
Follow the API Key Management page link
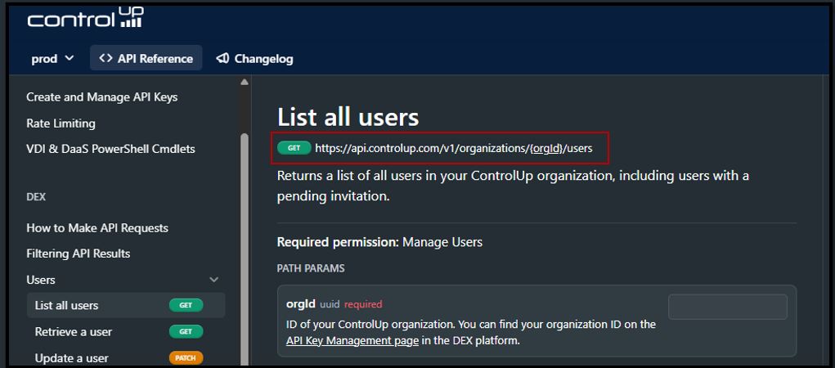(x=352, y=341)
